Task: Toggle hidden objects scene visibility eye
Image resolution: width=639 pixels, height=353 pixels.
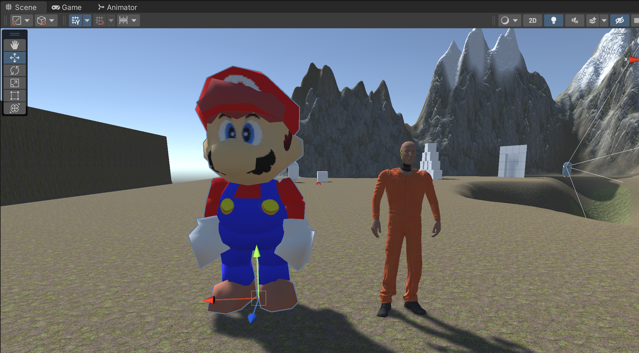Action: (619, 20)
